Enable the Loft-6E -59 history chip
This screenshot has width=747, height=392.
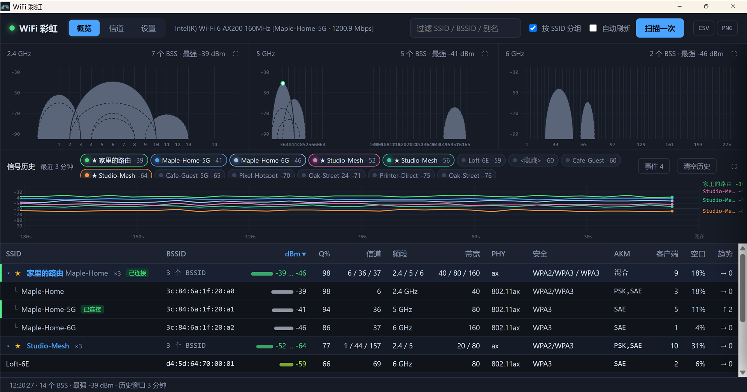[481, 160]
